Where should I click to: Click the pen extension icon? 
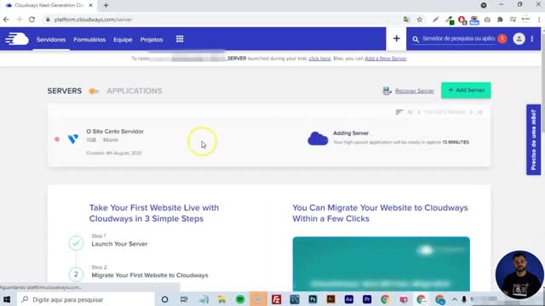pos(435,20)
